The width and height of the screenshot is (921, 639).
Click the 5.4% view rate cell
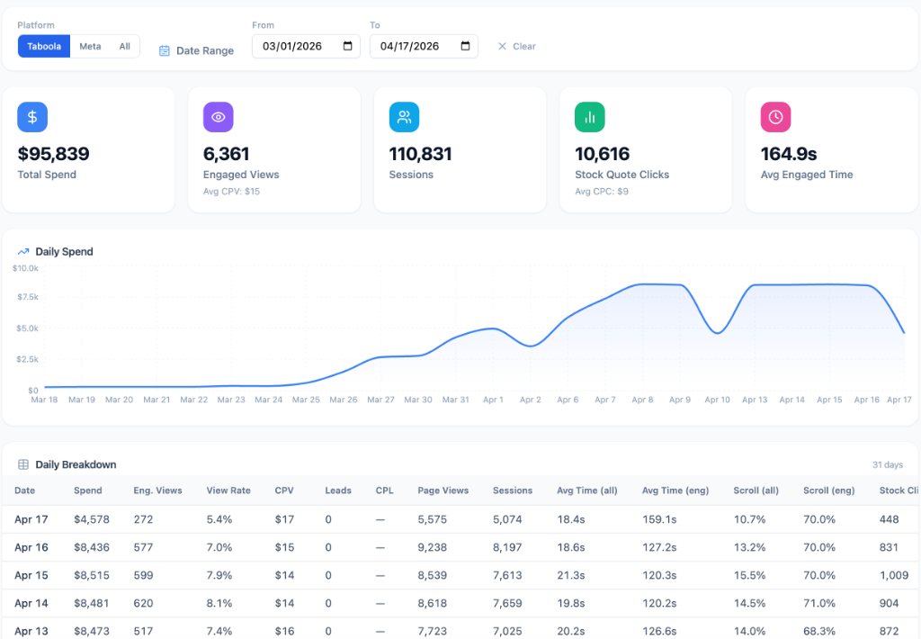coord(219,519)
